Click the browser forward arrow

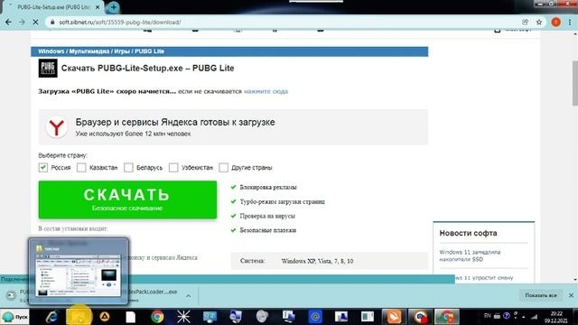[x=22, y=22]
